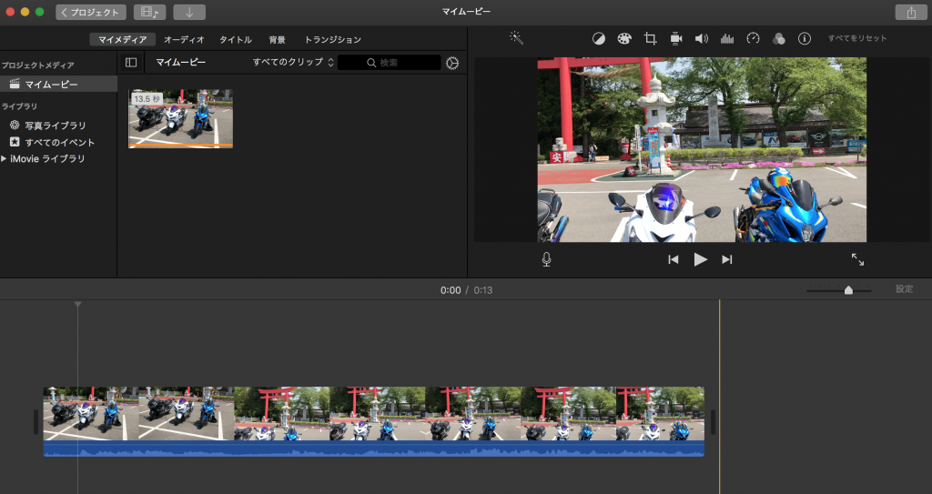Expand the iMovie ライブラリ disclosure triangle
The height and width of the screenshot is (494, 932).
coord(5,158)
